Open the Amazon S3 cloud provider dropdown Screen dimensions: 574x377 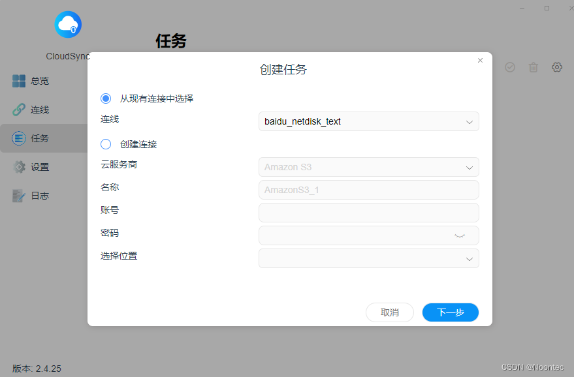tap(469, 168)
